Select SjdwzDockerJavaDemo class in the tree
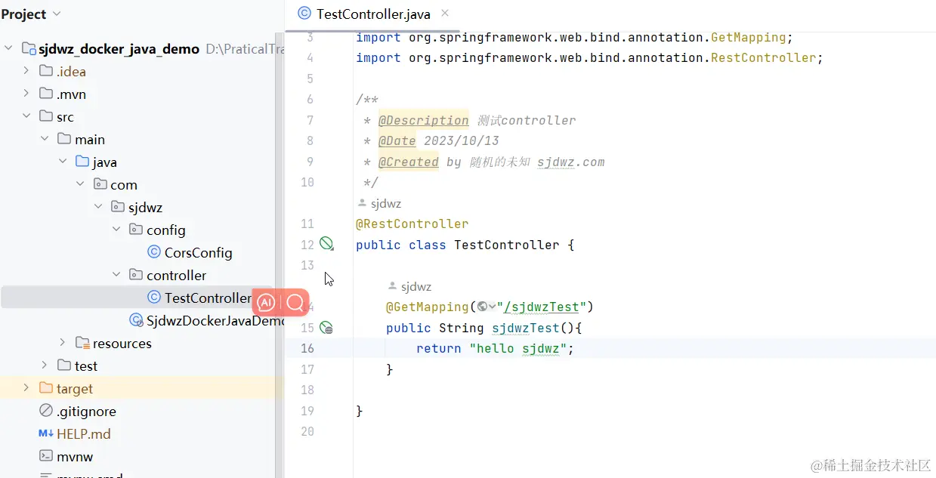 pyautogui.click(x=215, y=320)
